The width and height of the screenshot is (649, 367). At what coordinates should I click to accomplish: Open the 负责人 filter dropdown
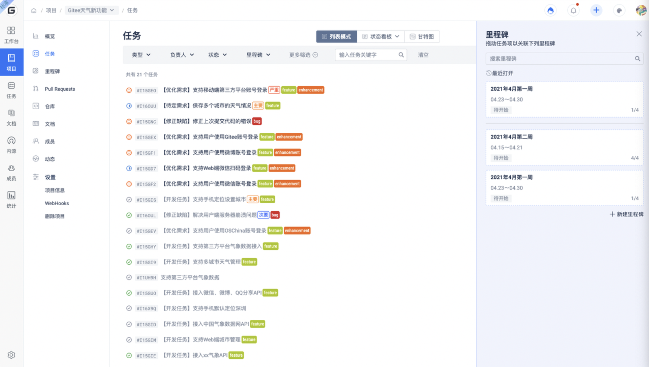tap(182, 55)
